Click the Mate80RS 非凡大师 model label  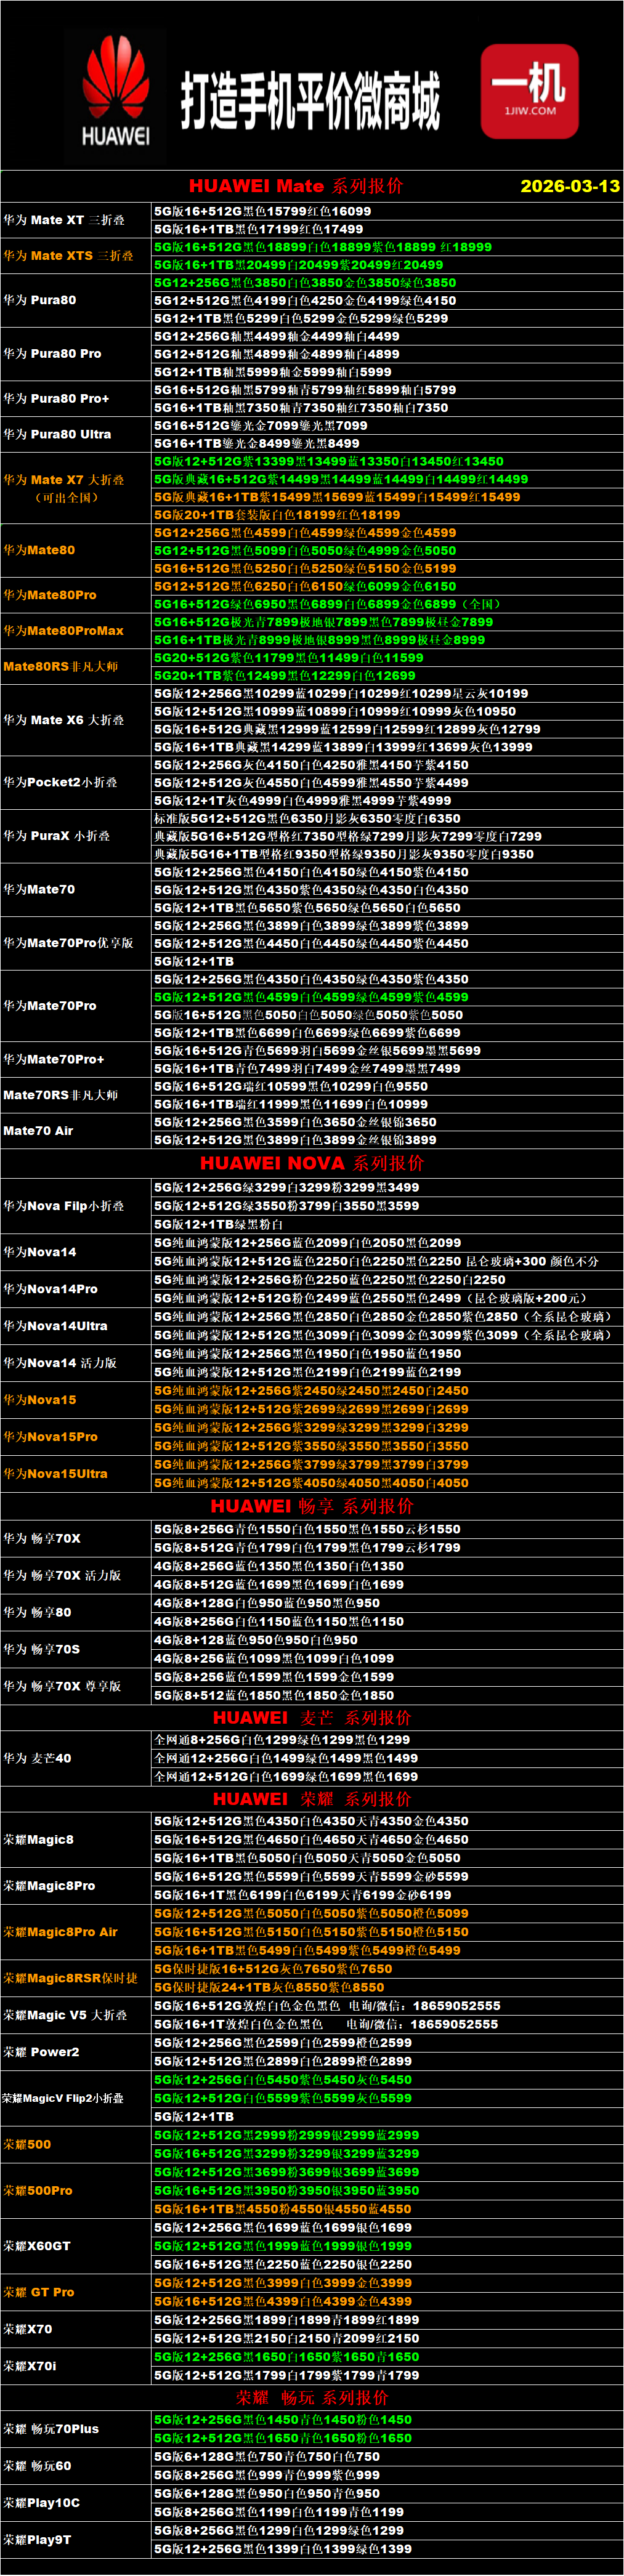(x=60, y=667)
